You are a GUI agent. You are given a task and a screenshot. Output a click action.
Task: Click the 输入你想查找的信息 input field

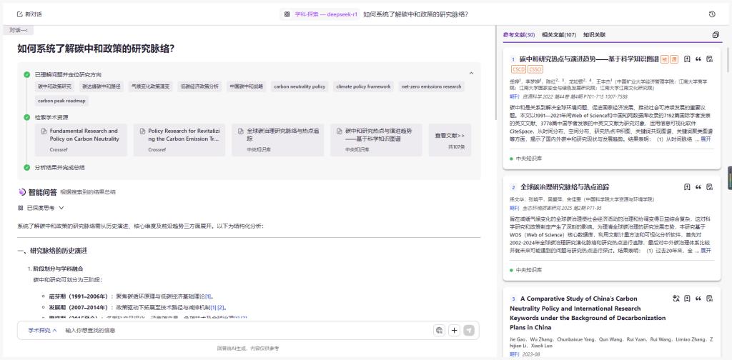[247, 330]
